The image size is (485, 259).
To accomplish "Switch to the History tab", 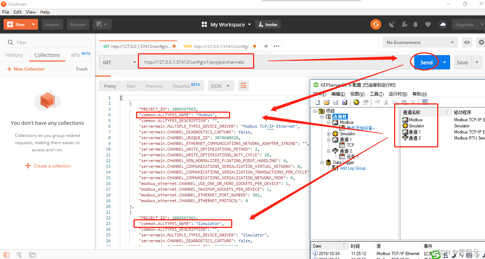I will 14,55.
